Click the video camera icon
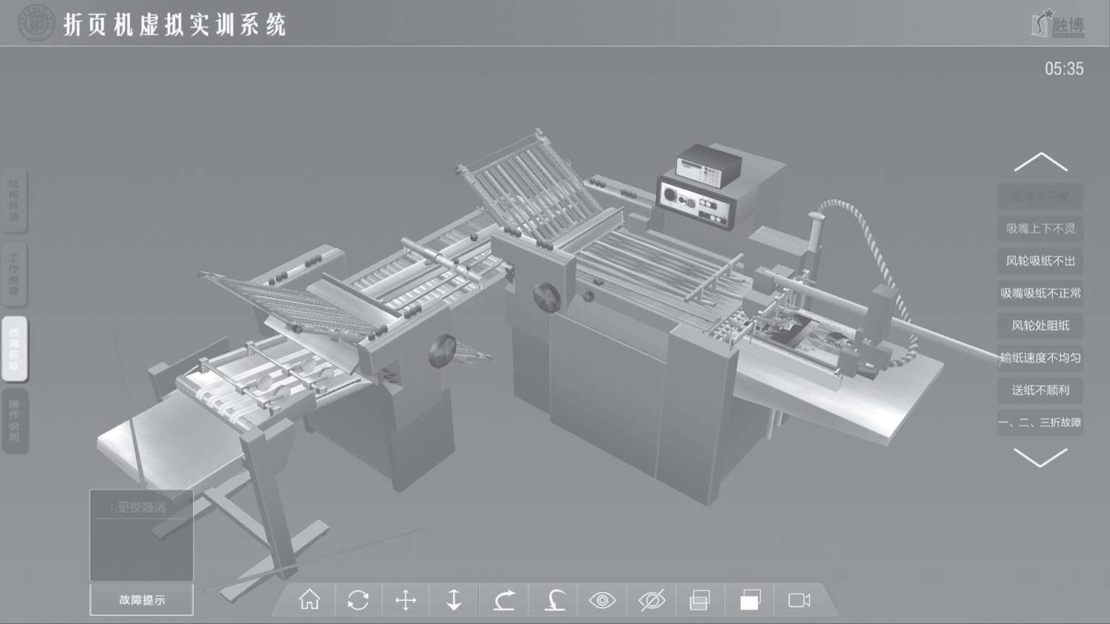This screenshot has width=1110, height=624. pos(799,600)
